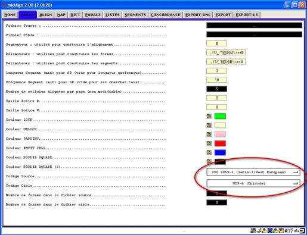This screenshot has height=235, width=307.
Task: Switch to the ALIGN tab
Action: (x=46, y=15)
